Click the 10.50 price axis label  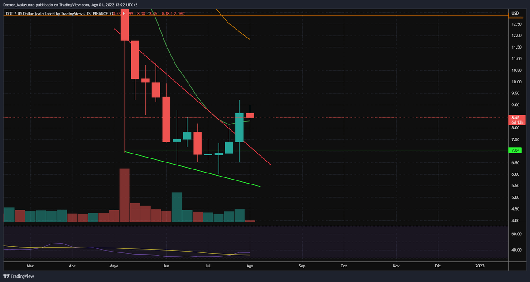pos(516,70)
